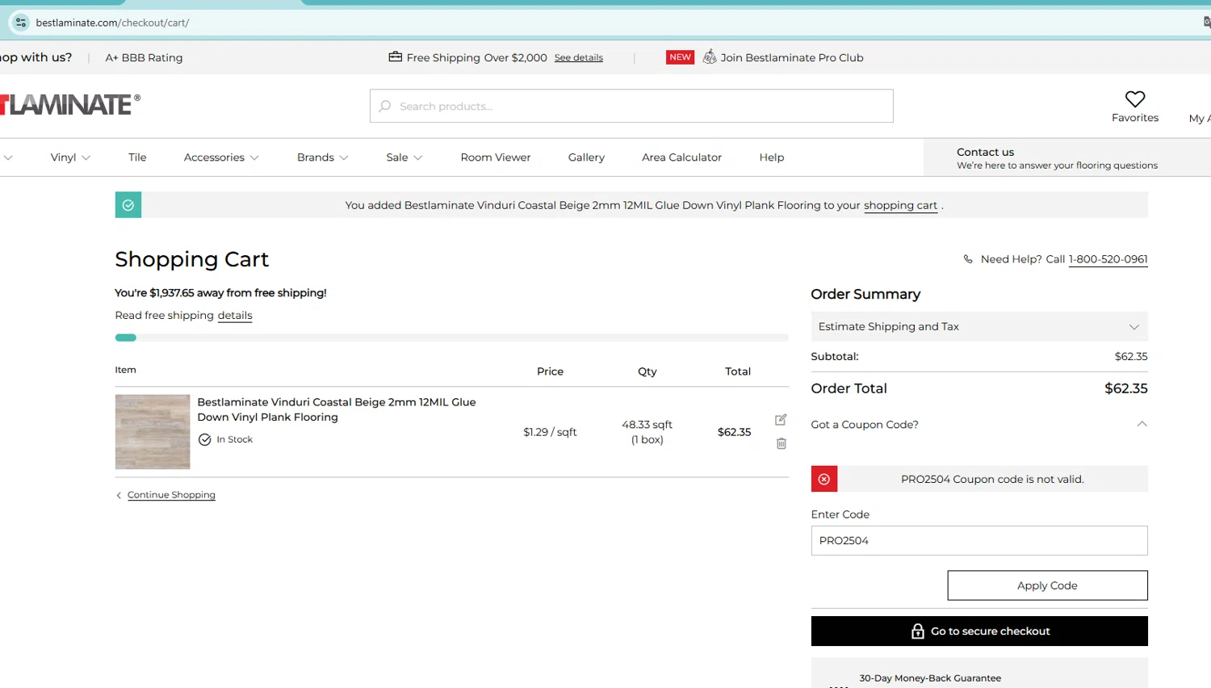Click the red invalid coupon error icon

[824, 479]
